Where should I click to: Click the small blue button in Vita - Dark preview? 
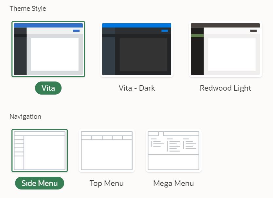point(165,31)
